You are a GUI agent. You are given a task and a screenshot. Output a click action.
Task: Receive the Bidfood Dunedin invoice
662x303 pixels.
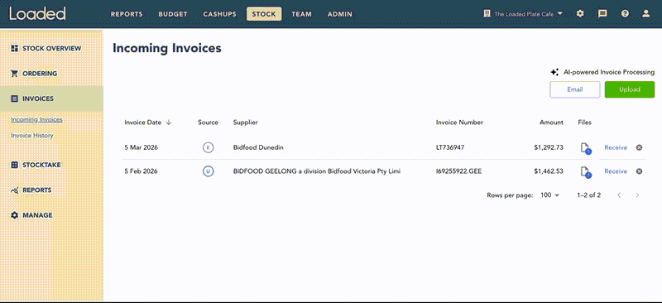tap(616, 147)
